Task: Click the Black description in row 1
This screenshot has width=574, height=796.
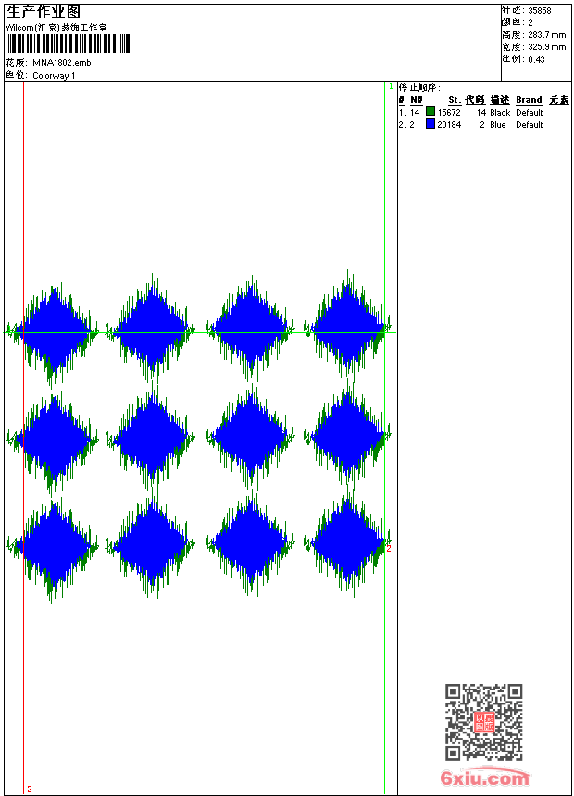Action: (500, 113)
